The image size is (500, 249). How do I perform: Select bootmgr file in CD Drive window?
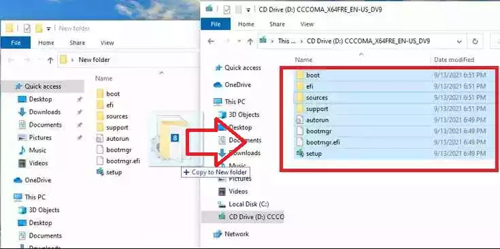tap(395, 131)
